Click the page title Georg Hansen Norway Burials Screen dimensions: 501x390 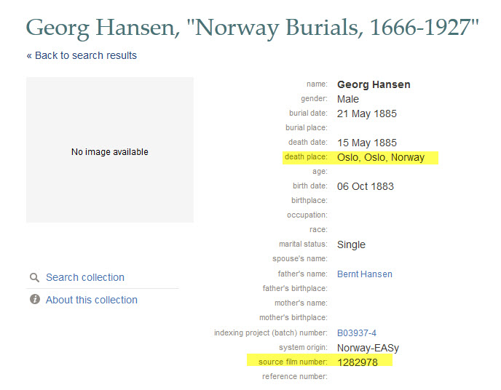coord(253,28)
